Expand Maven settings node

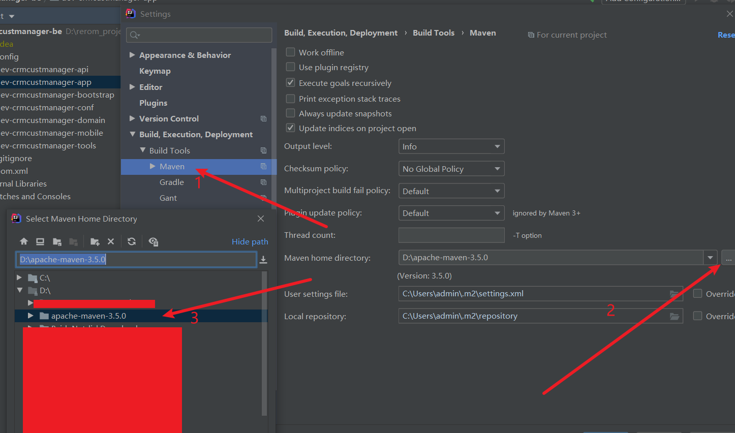tap(152, 166)
